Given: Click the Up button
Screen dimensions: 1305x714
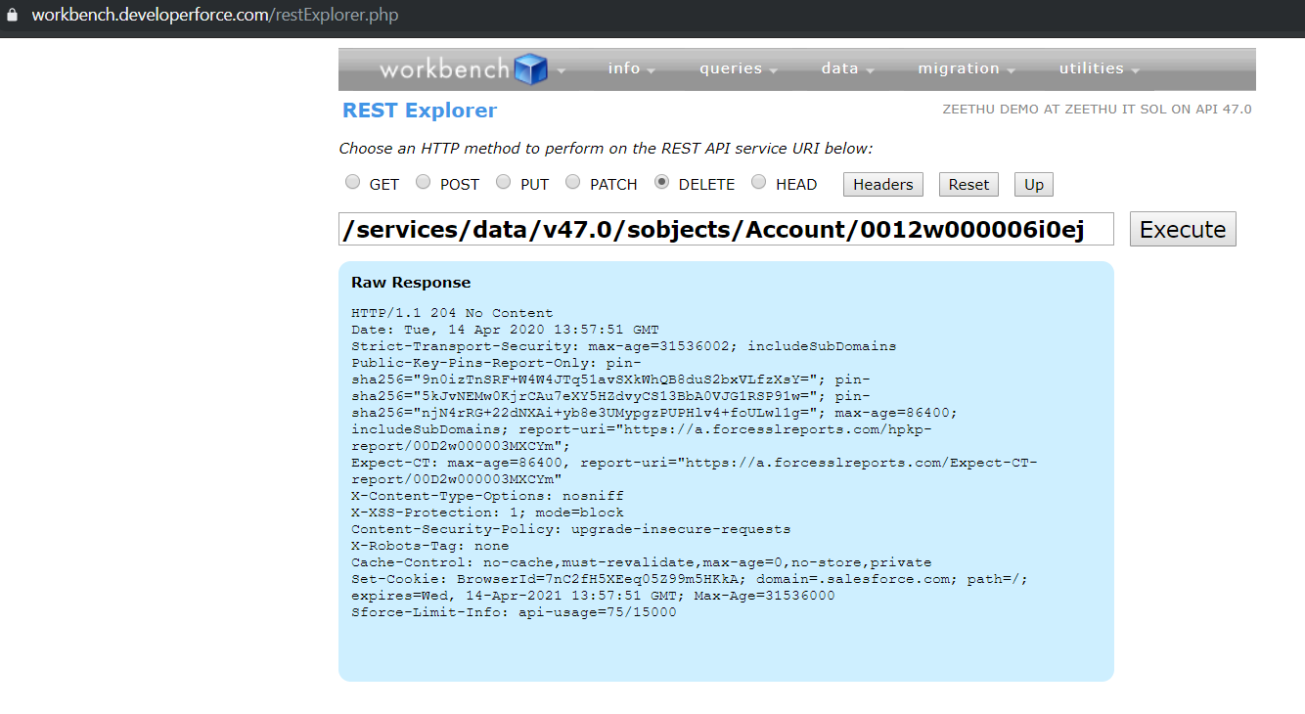Looking at the screenshot, I should point(1033,184).
